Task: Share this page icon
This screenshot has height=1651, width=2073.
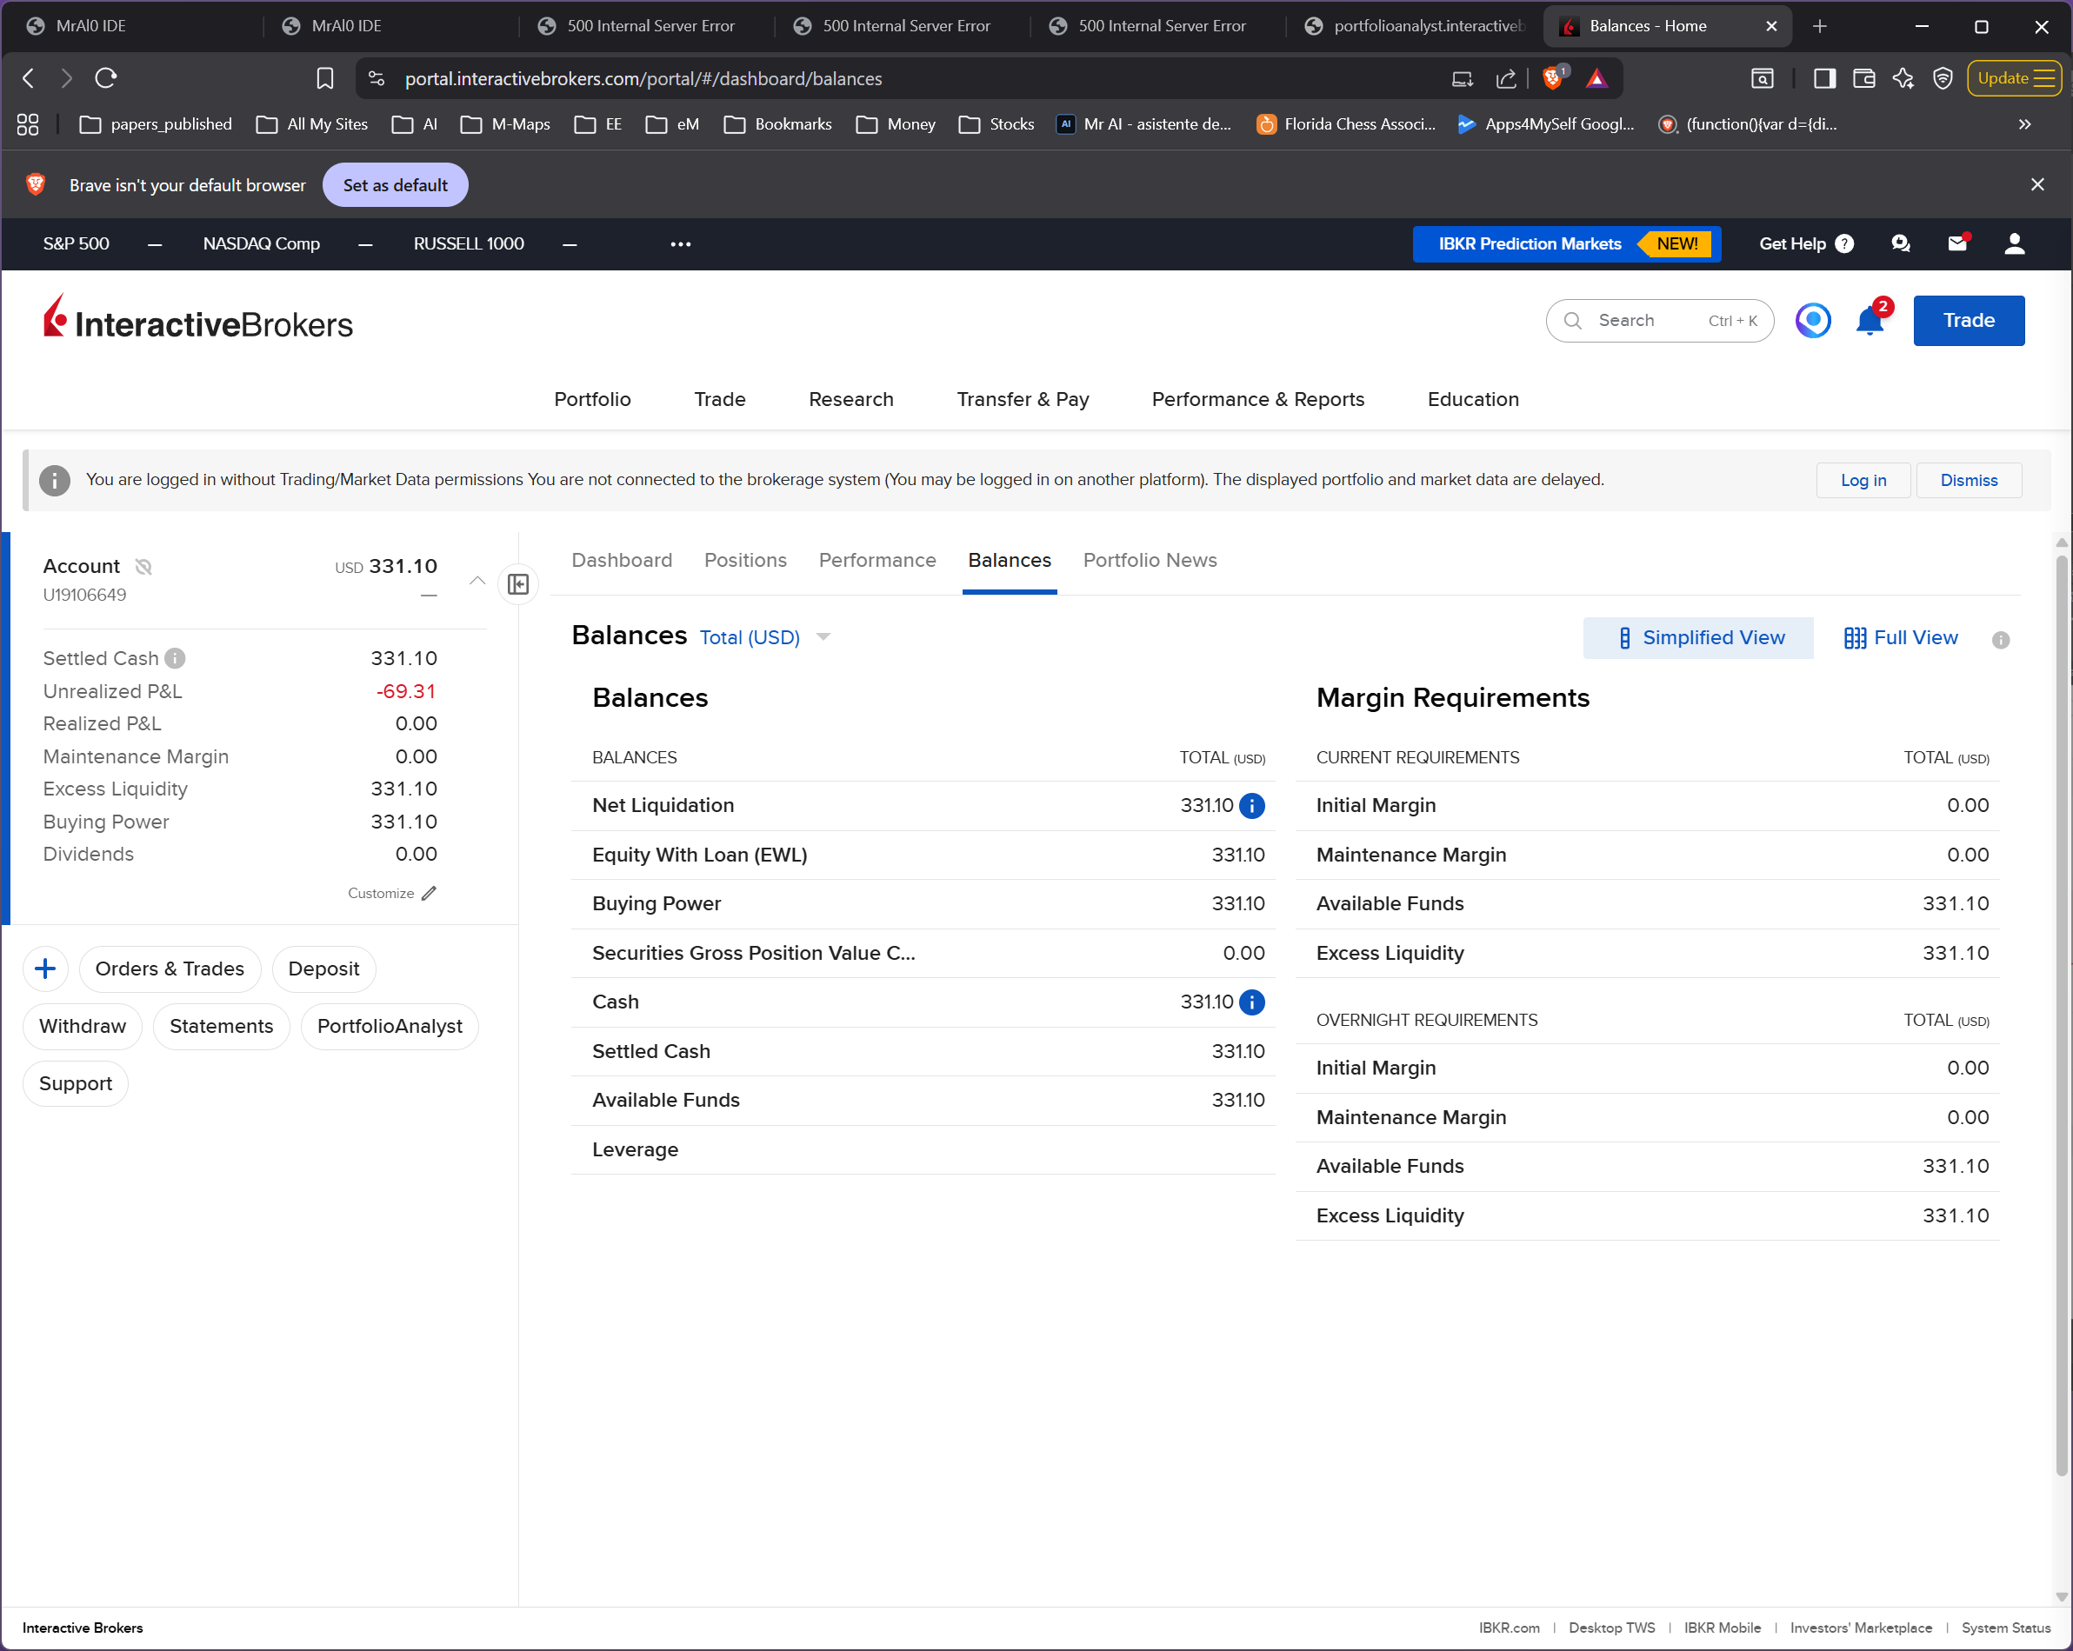Action: (x=1506, y=79)
